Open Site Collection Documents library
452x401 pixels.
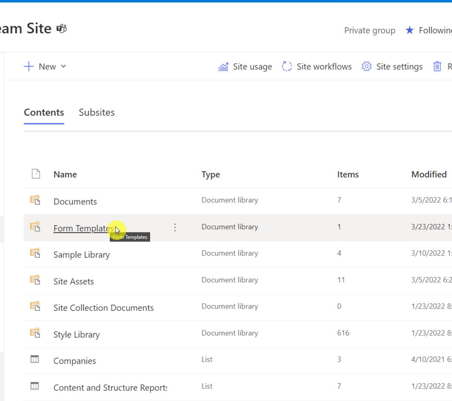103,308
